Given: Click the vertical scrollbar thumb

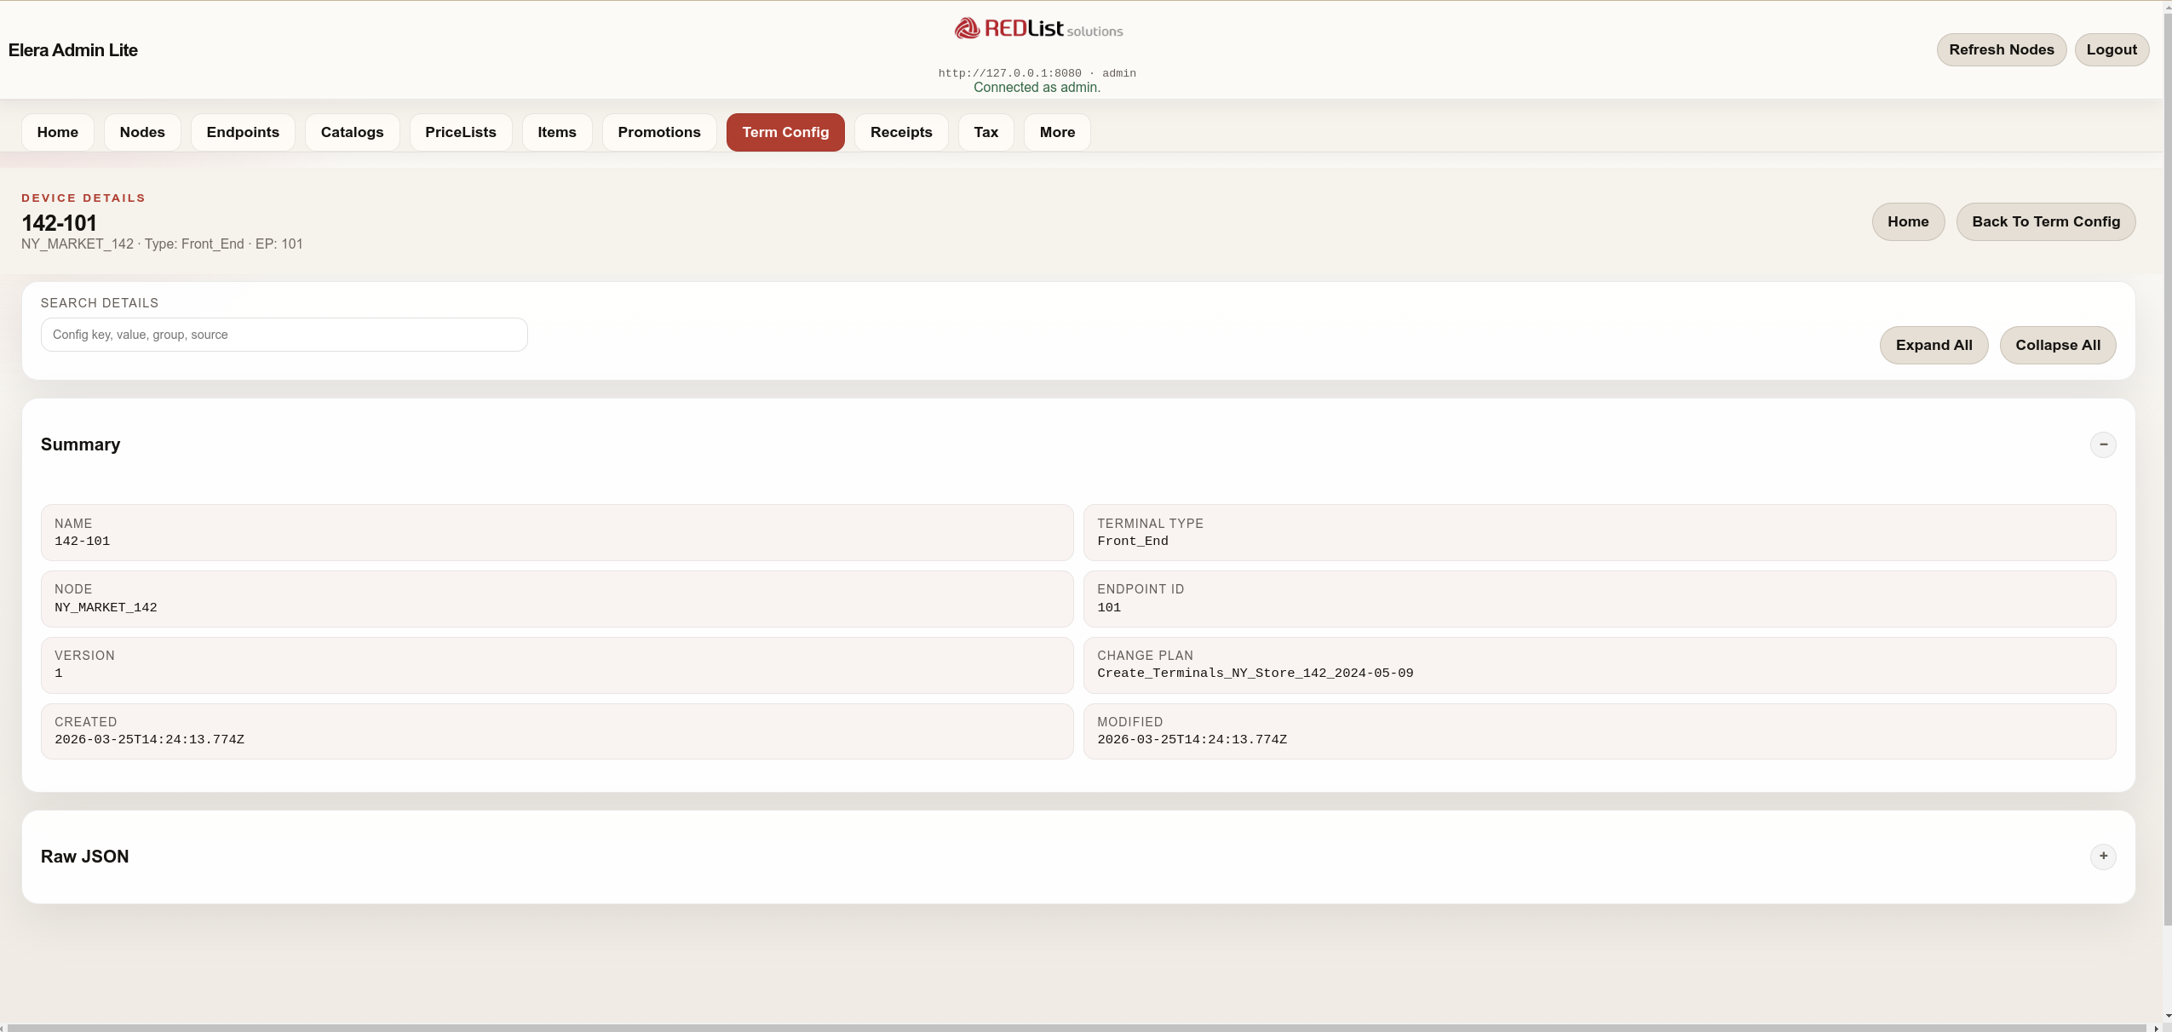Looking at the screenshot, I should pos(2167,468).
